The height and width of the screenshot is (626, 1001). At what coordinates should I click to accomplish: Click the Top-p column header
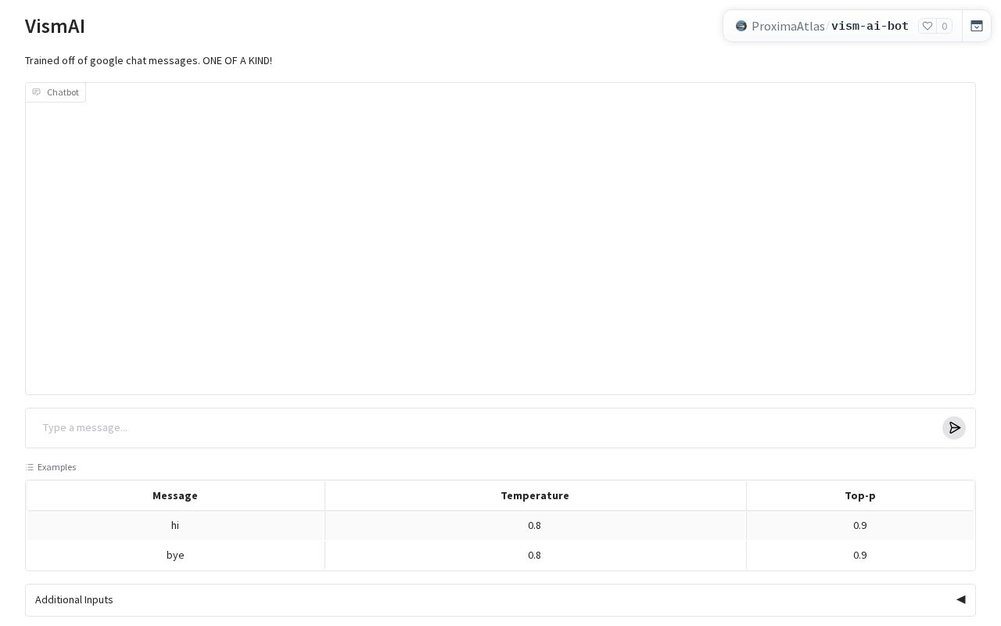[860, 496]
